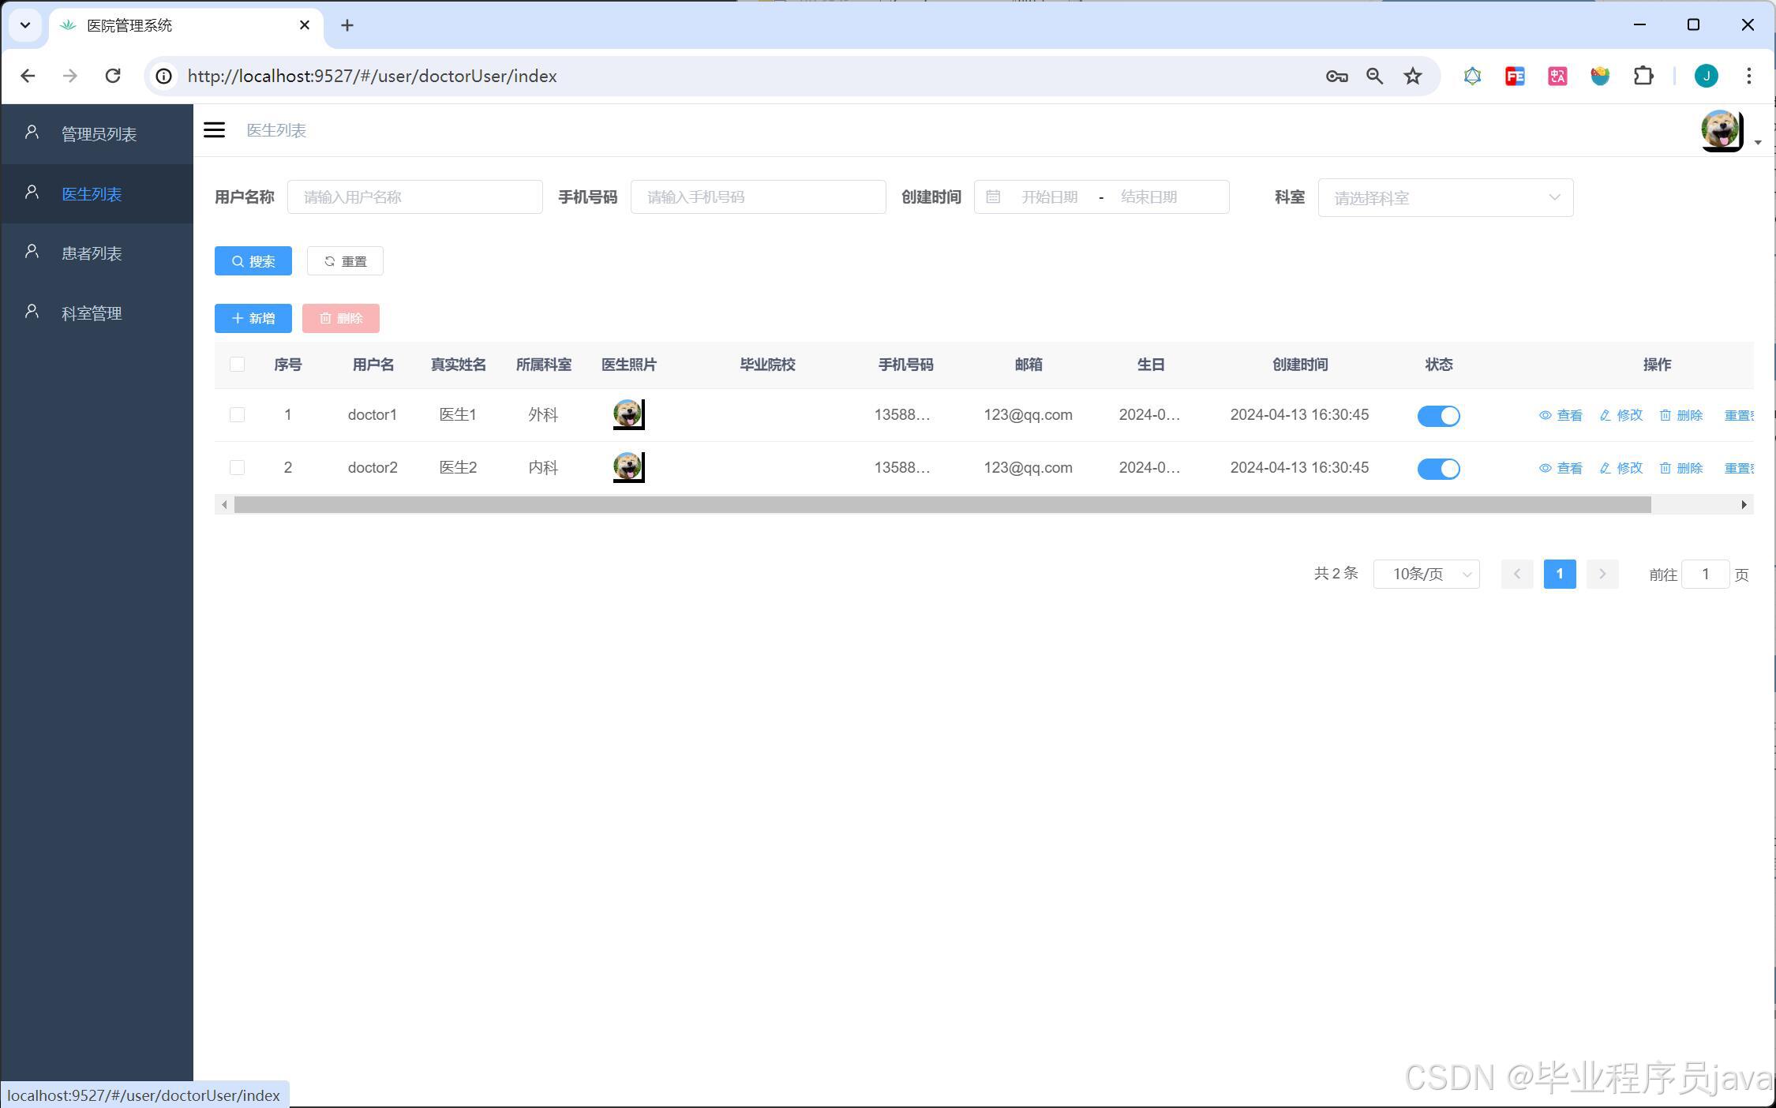Click the table horizontal scrollbar thumb
1776x1108 pixels.
pos(942,504)
